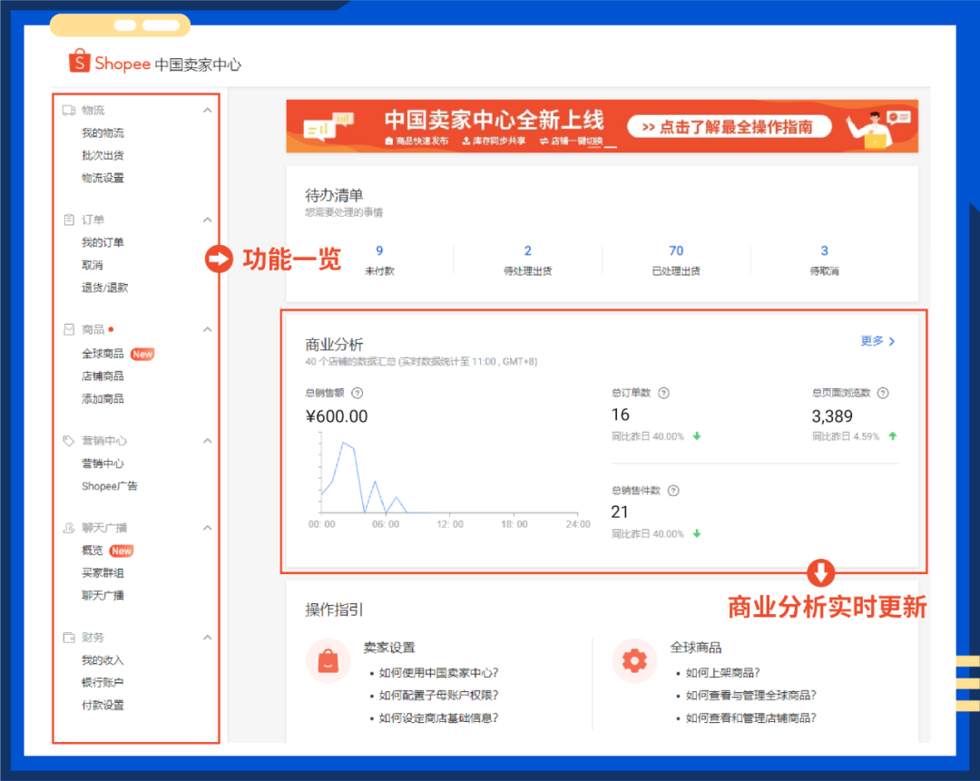Open the 总订单数 help question mark
Screen dimensions: 980x781
point(663,393)
